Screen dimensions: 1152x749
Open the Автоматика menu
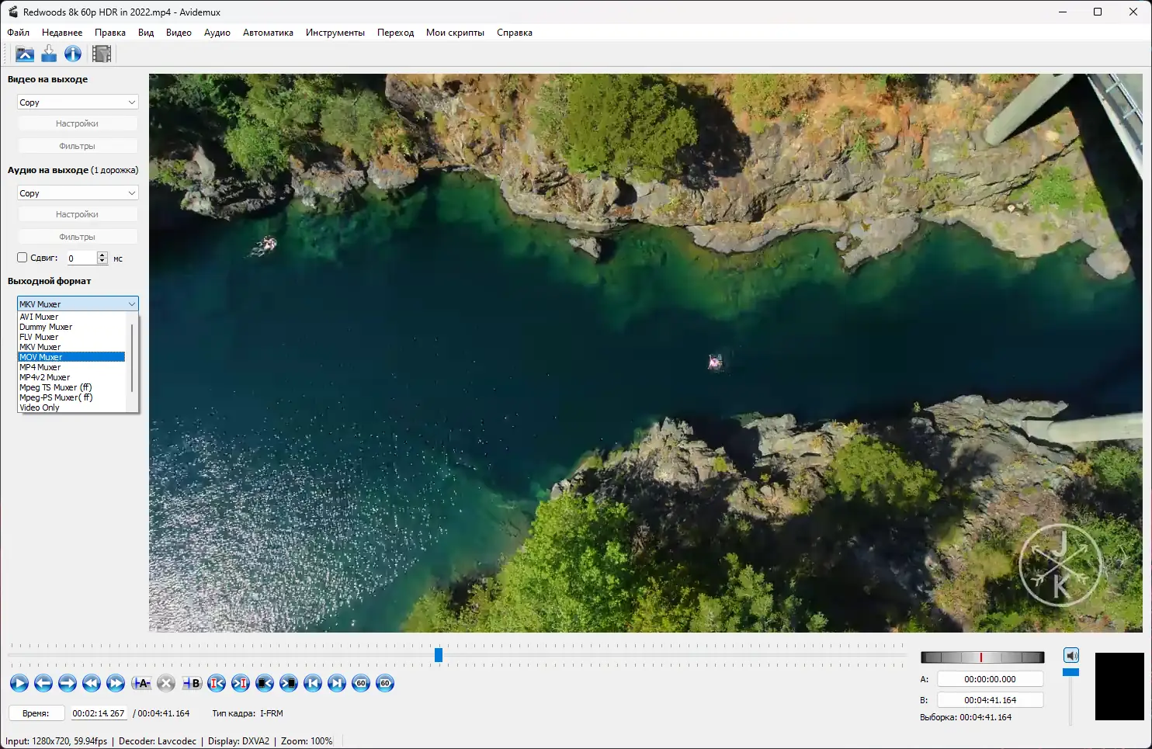pyautogui.click(x=268, y=33)
